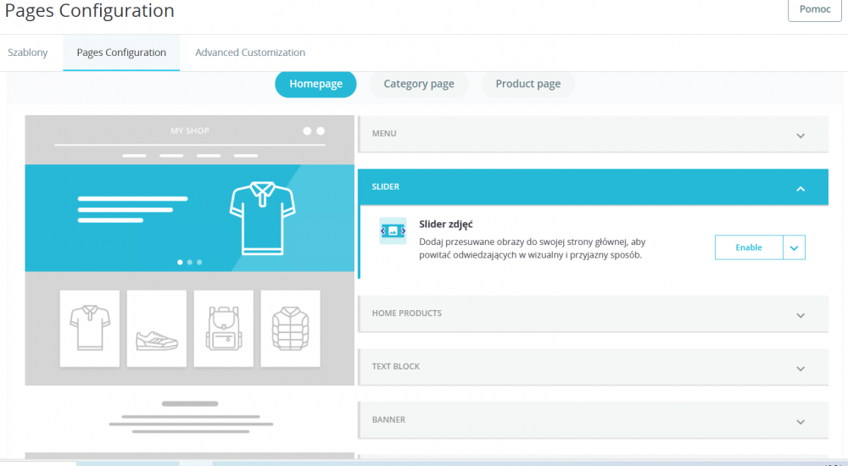This screenshot has width=848, height=466.
Task: Click the MY SHOP header in preview
Action: (190, 131)
